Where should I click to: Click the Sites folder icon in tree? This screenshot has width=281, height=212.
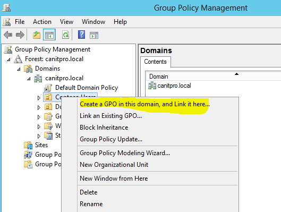point(28,145)
